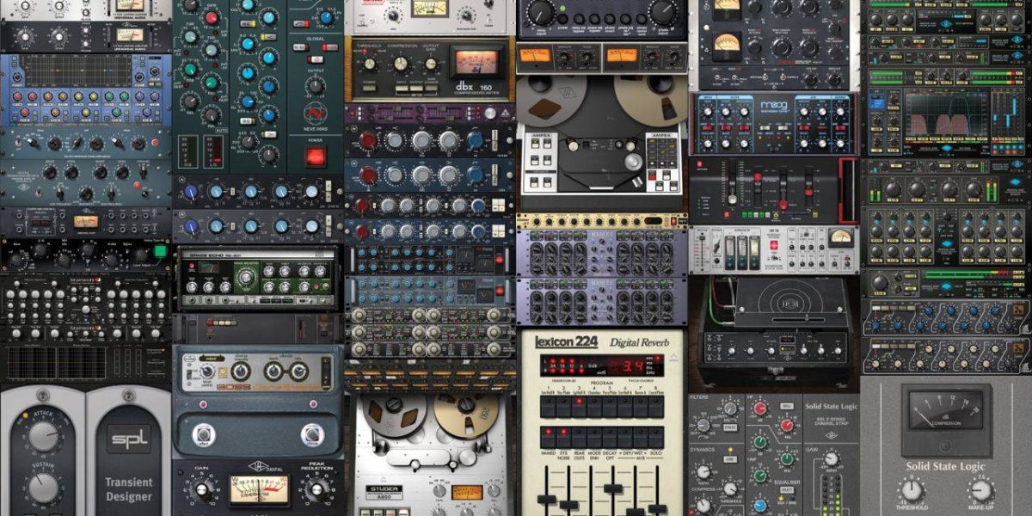This screenshot has width=1032, height=516.
Task: Click the SPL logo badge
Action: (128, 439)
